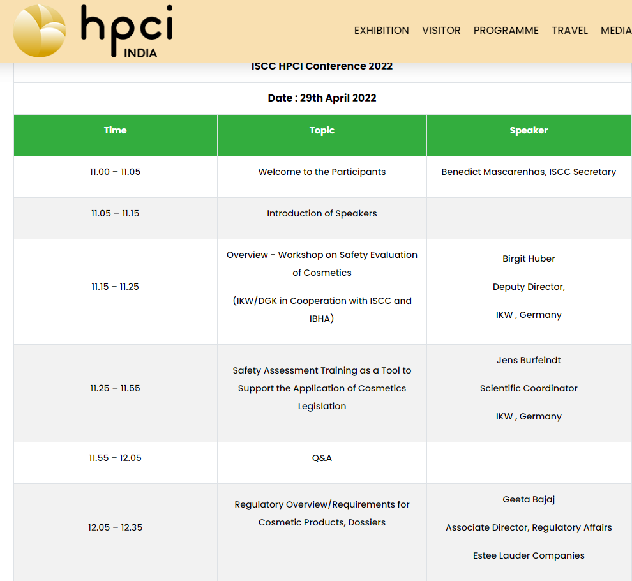The image size is (632, 581).
Task: Select the 'Deputy Director,' text
Action: click(x=529, y=287)
